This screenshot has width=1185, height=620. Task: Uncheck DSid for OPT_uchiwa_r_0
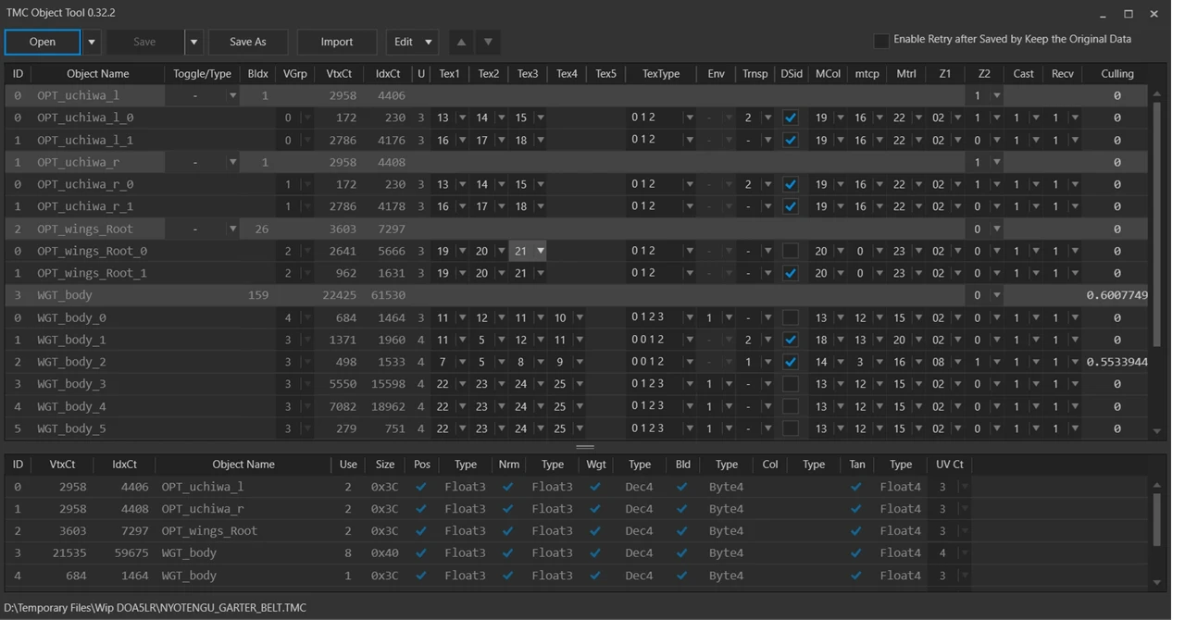790,184
